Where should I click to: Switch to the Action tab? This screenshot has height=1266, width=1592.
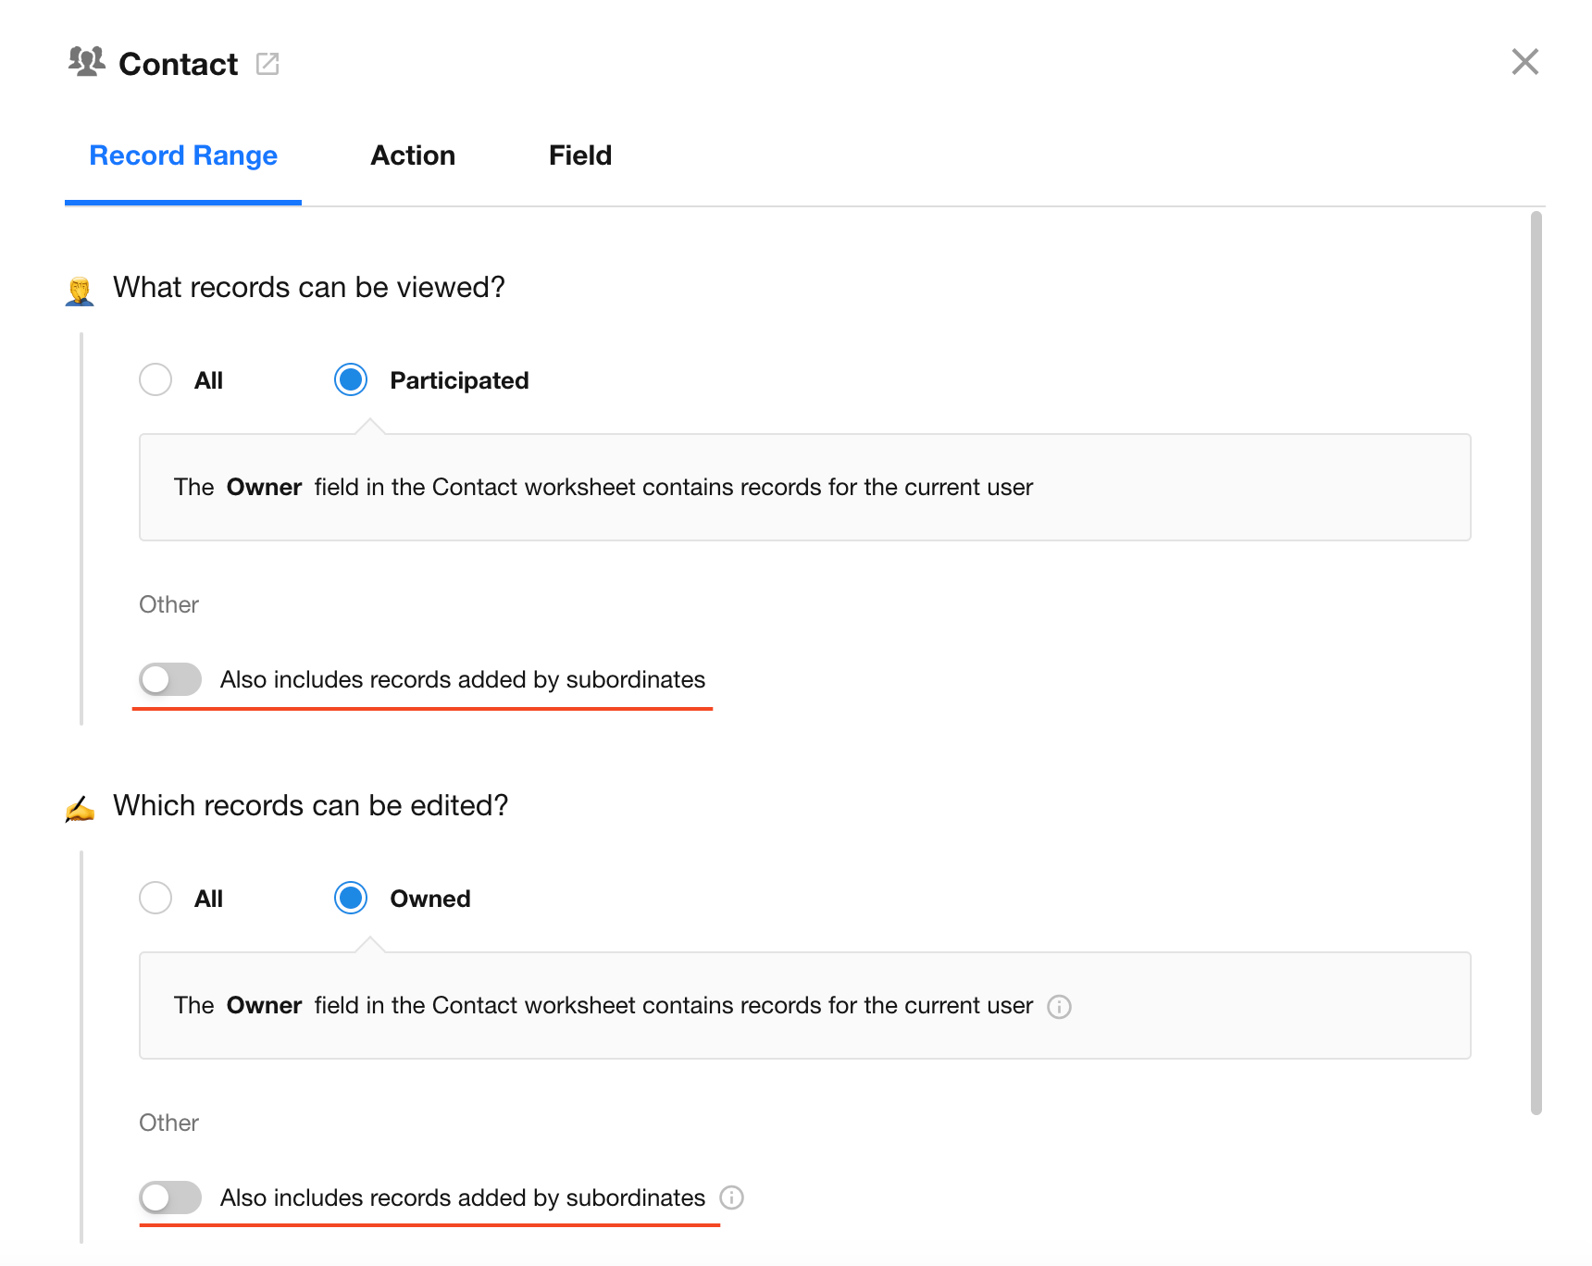click(413, 155)
